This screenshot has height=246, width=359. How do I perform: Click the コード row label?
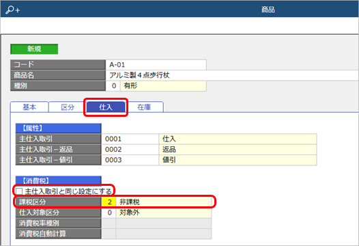[x=58, y=65]
